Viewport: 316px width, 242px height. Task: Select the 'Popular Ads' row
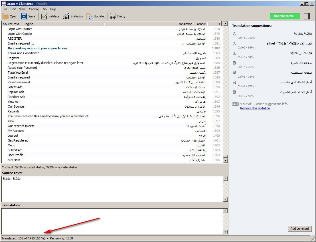tap(112, 92)
